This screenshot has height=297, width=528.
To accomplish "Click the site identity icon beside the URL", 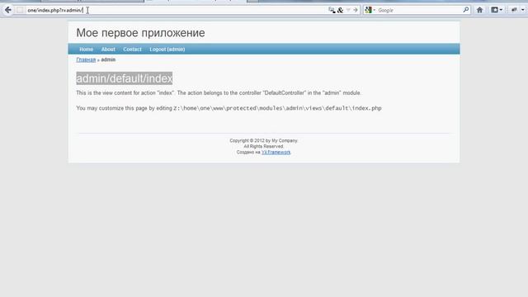I will pyautogui.click(x=20, y=10).
